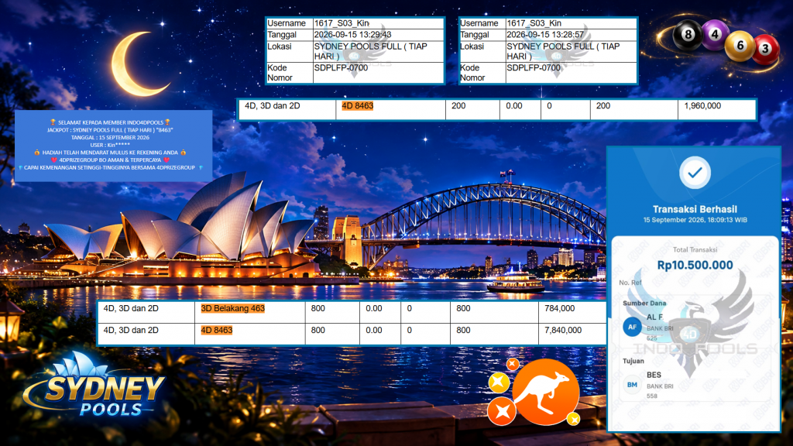
Task: Click username 1617_S03_Kin in the right table
Action: click(x=534, y=23)
